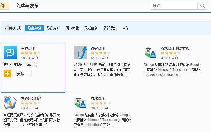Click the 排序方式 label
The image size is (211, 132).
tap(13, 28)
